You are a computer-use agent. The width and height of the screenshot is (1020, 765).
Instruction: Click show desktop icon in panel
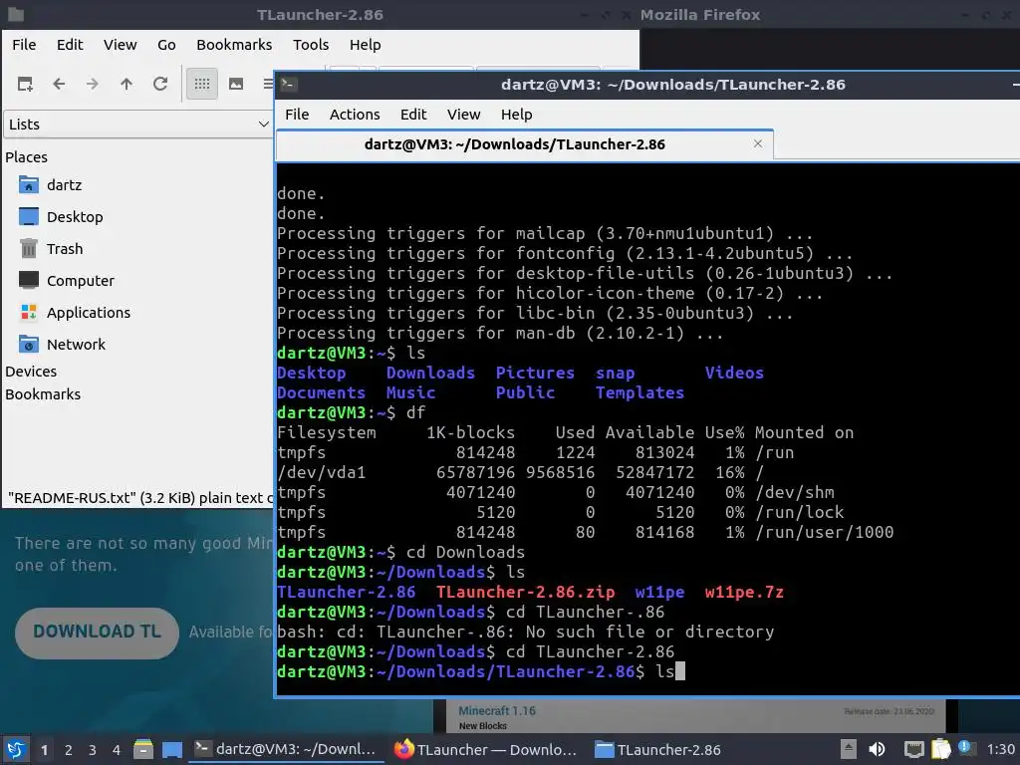tap(172, 750)
